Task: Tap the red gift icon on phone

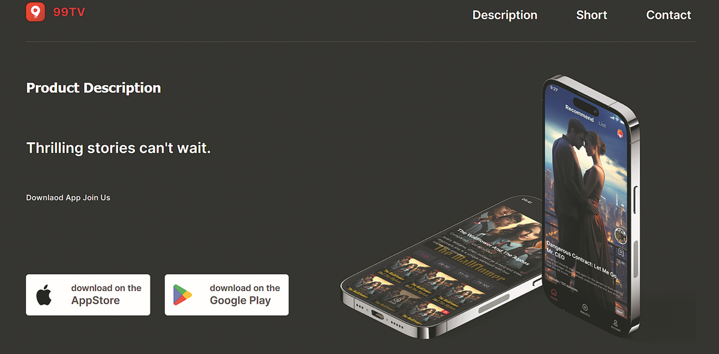Action: click(620, 133)
